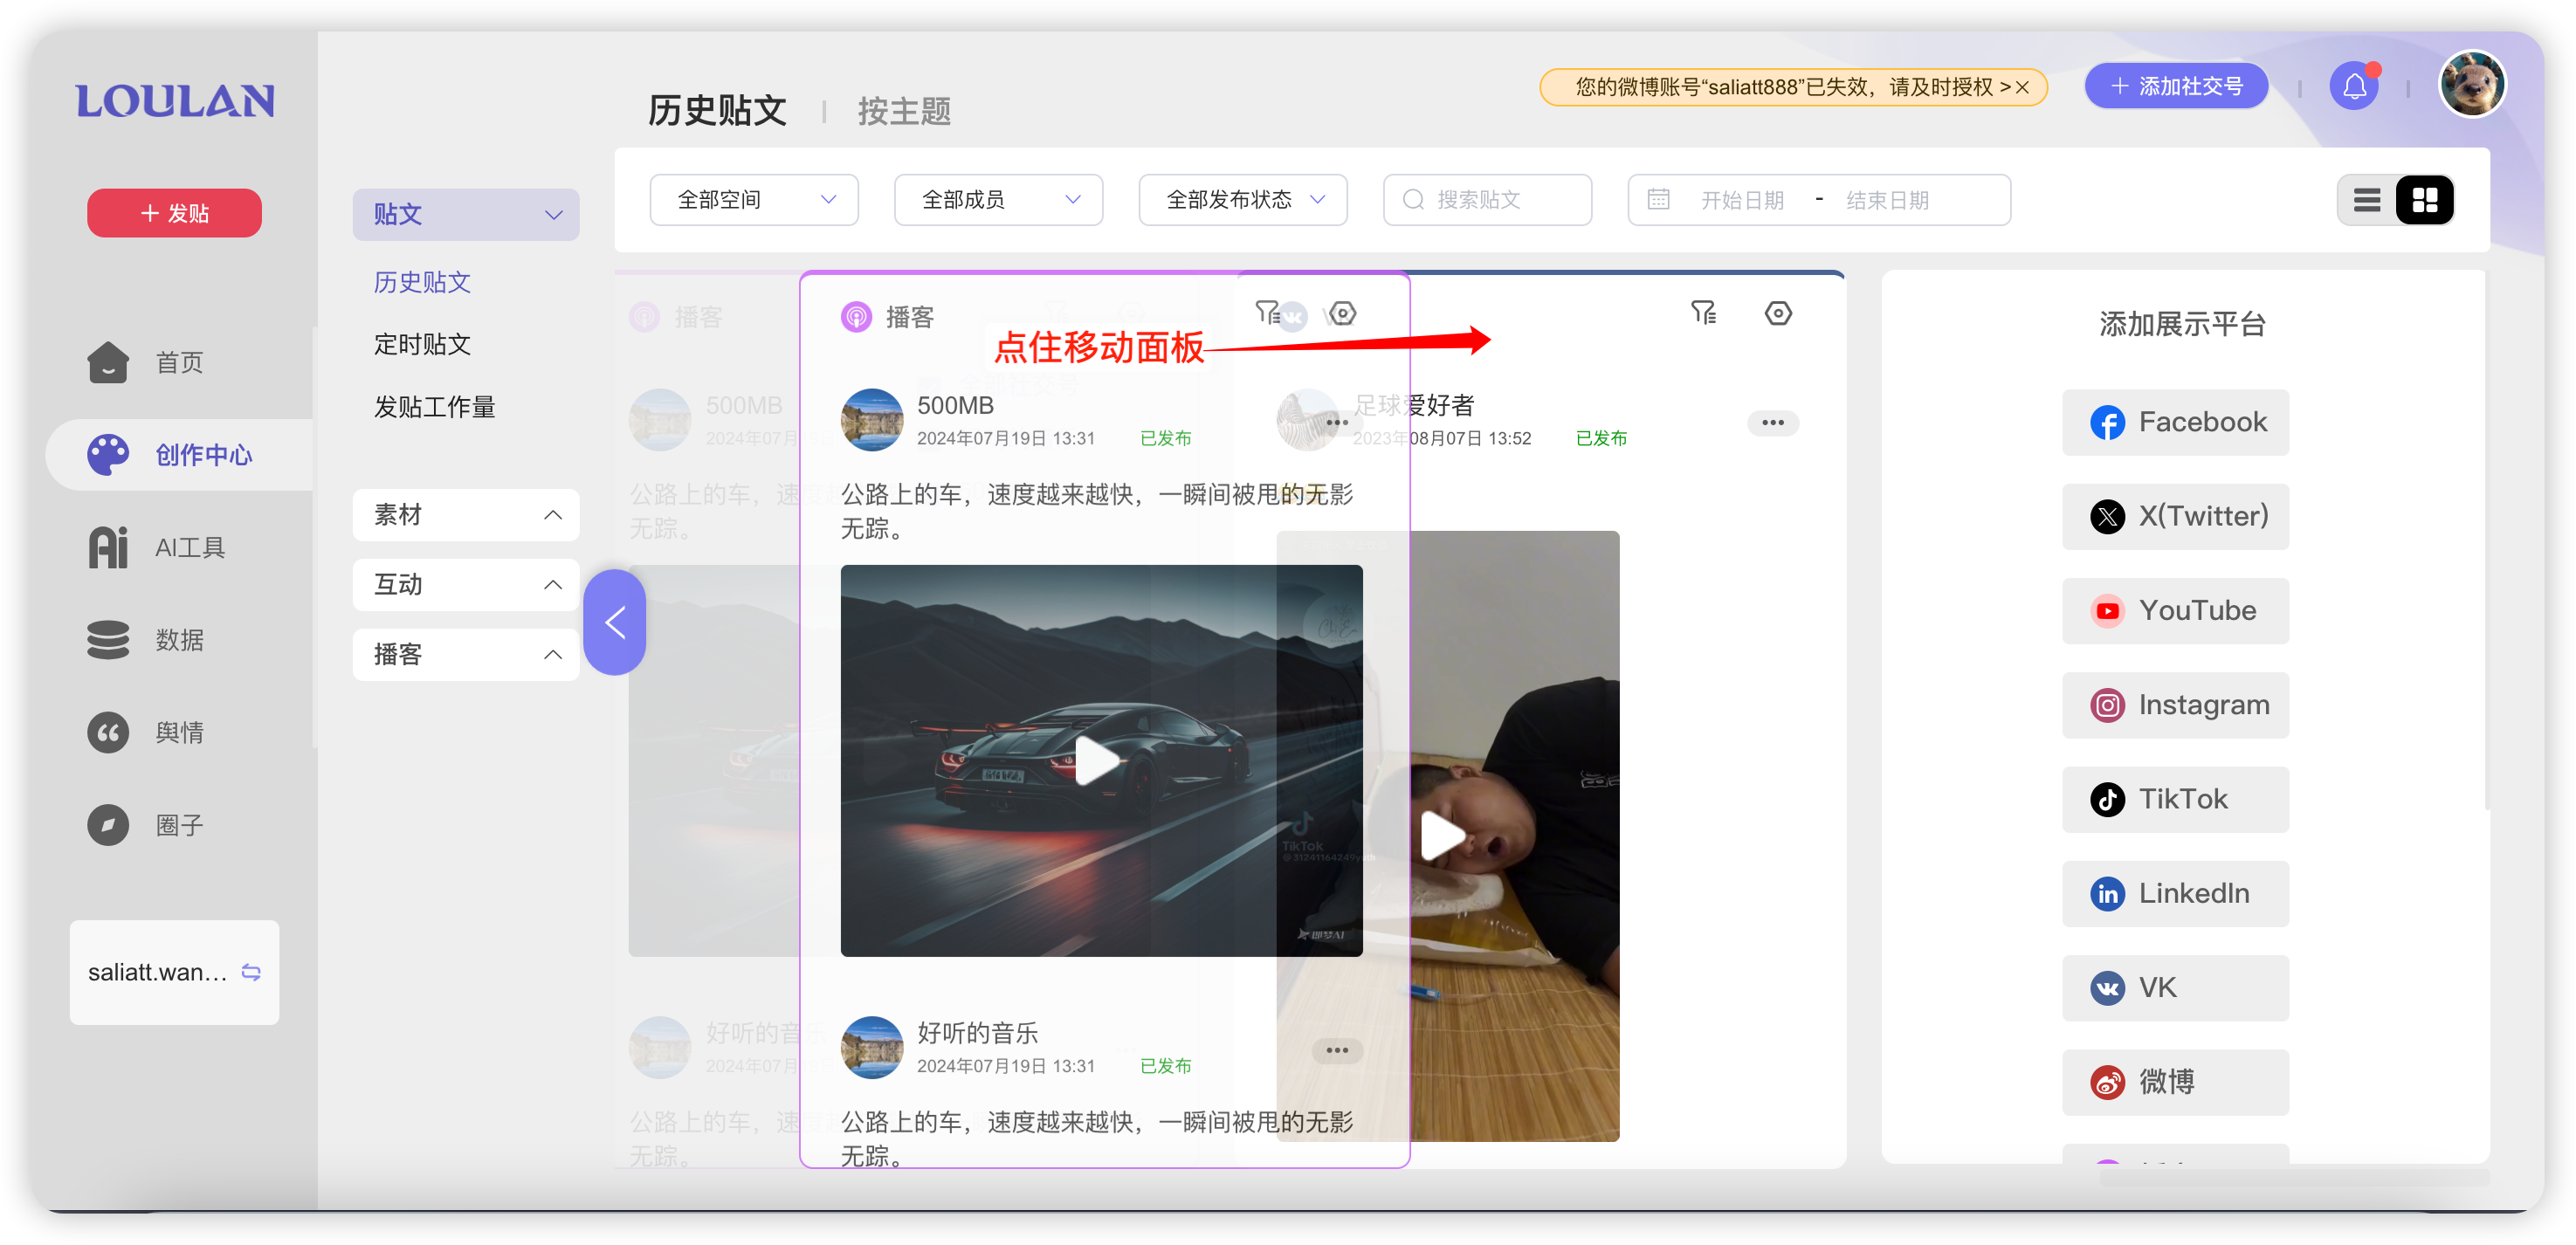This screenshot has width=2576, height=1245.
Task: Switch to grid view layout
Action: (x=2424, y=200)
